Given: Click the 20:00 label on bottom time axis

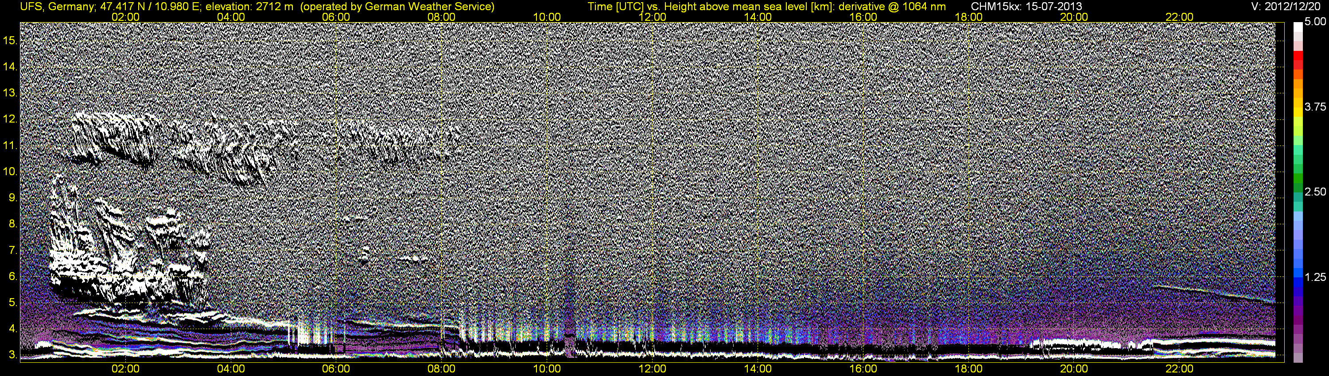Looking at the screenshot, I should coord(1074,369).
